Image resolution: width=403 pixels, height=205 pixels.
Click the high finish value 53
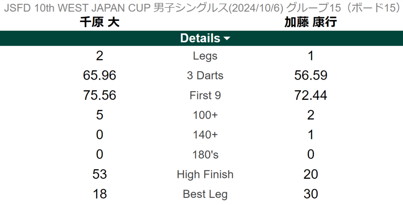(x=100, y=174)
